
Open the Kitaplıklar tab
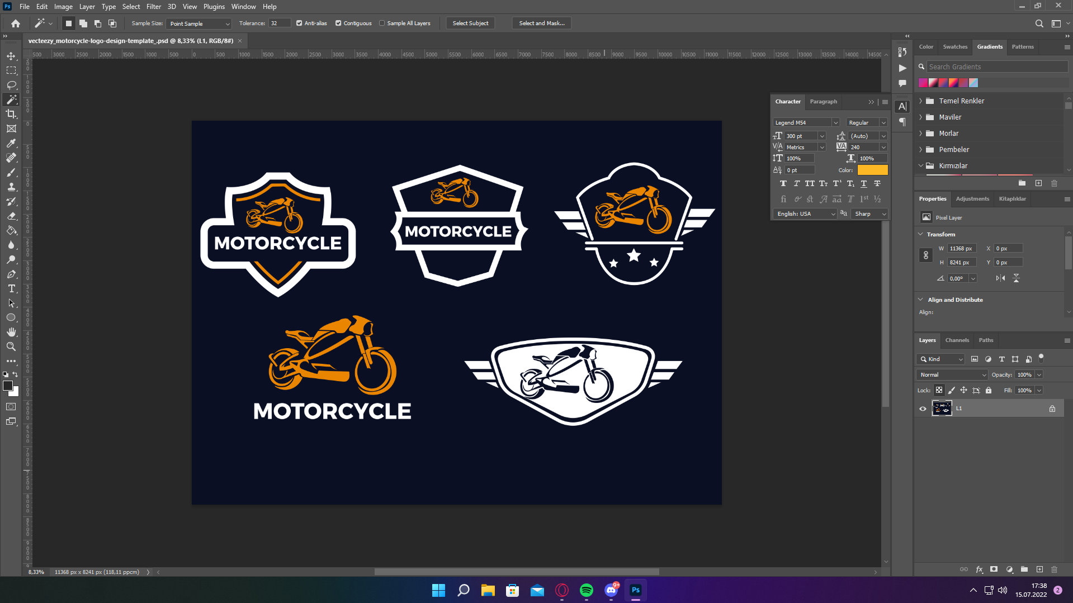point(1013,199)
